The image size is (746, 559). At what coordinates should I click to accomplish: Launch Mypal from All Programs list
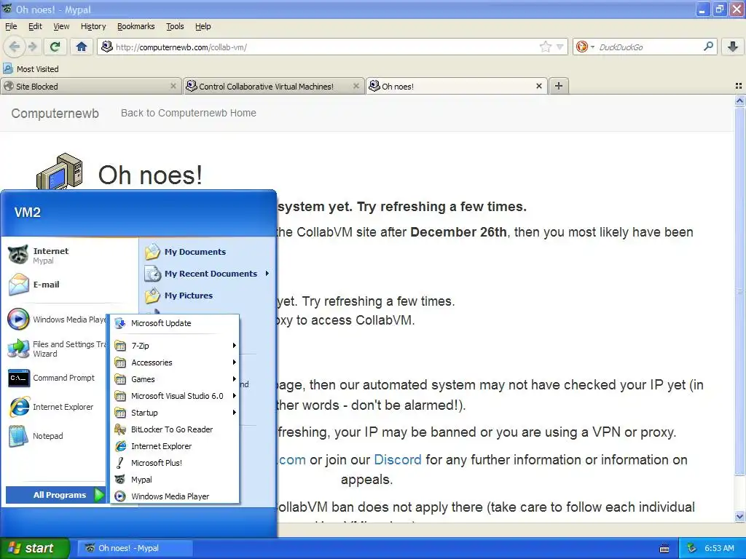click(x=175, y=480)
